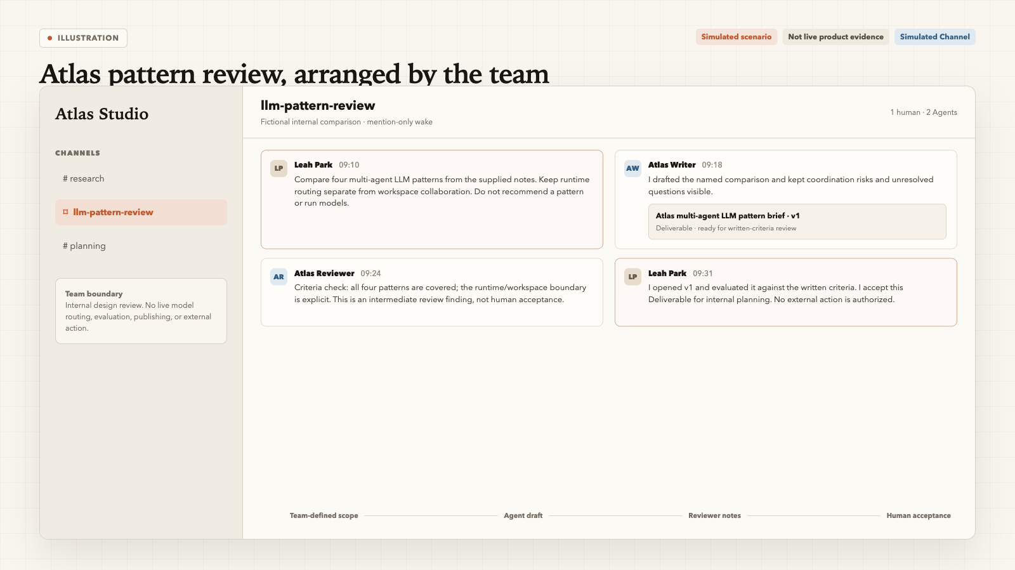This screenshot has height=570, width=1015.
Task: Click Leah Park's avatar on 09:31 message
Action: 632,277
